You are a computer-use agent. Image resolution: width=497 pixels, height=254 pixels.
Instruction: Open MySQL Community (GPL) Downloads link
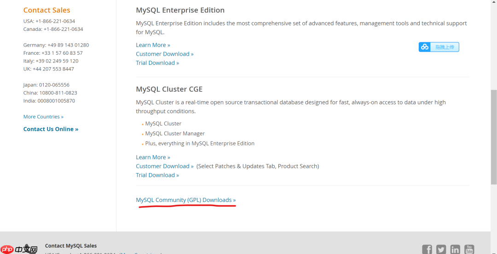point(185,200)
